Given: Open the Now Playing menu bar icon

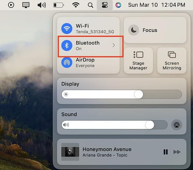Looking at the screenshot, I should [11, 5].
